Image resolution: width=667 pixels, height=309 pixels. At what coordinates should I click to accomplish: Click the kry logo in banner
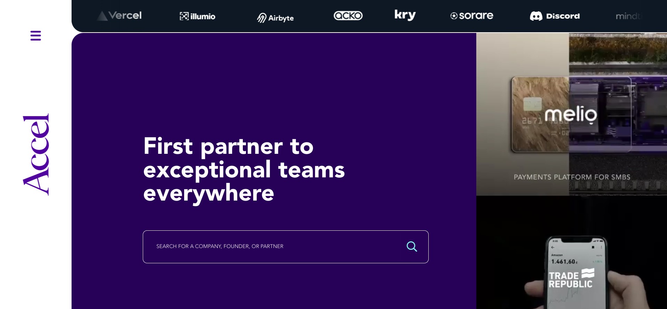click(405, 15)
